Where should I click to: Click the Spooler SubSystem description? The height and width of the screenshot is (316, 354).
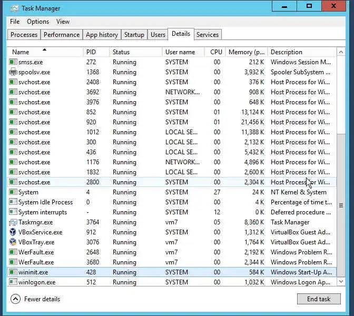[x=300, y=72]
